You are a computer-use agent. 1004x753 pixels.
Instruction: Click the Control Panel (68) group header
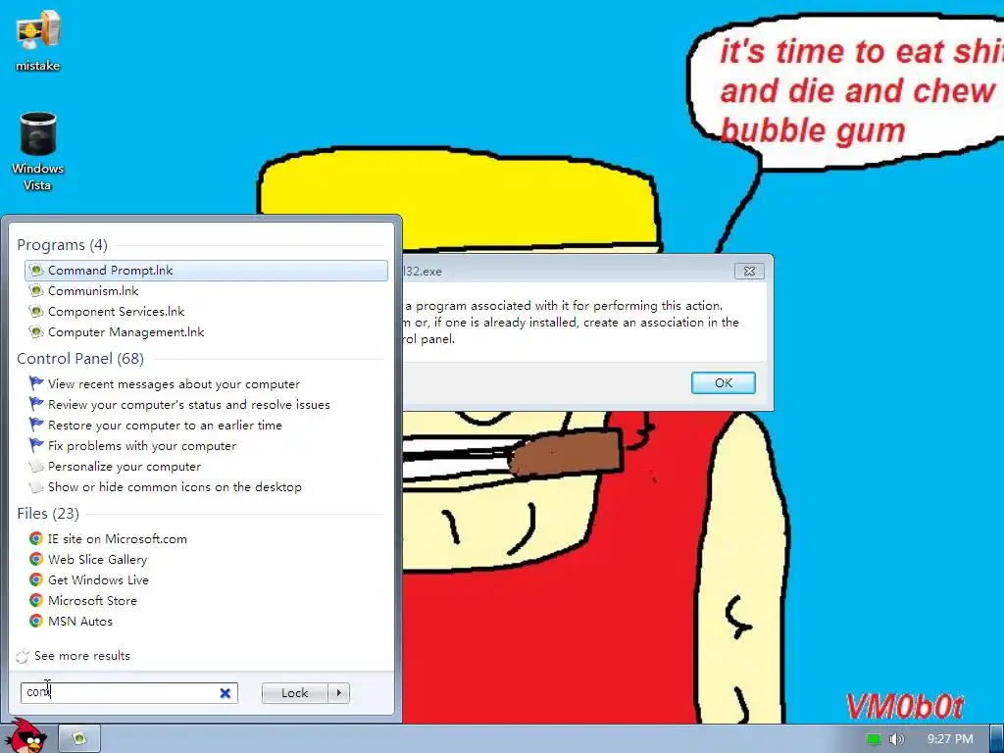point(80,359)
